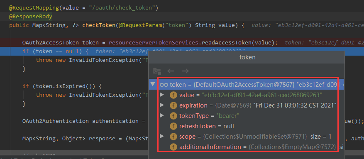
Task: Click the field icon next to refreshToken
Action: pyautogui.click(x=173, y=126)
